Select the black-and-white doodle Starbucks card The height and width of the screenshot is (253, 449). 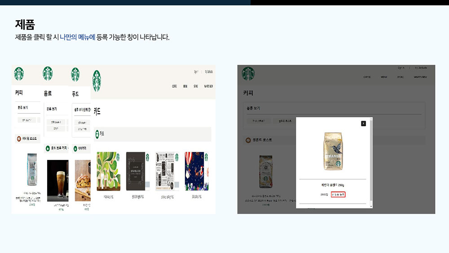[x=167, y=171]
